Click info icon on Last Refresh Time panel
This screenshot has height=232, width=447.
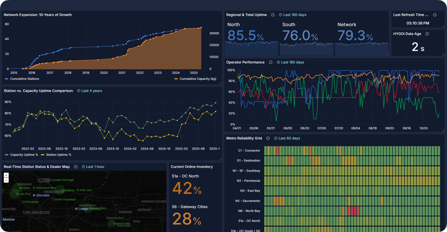click(435, 15)
